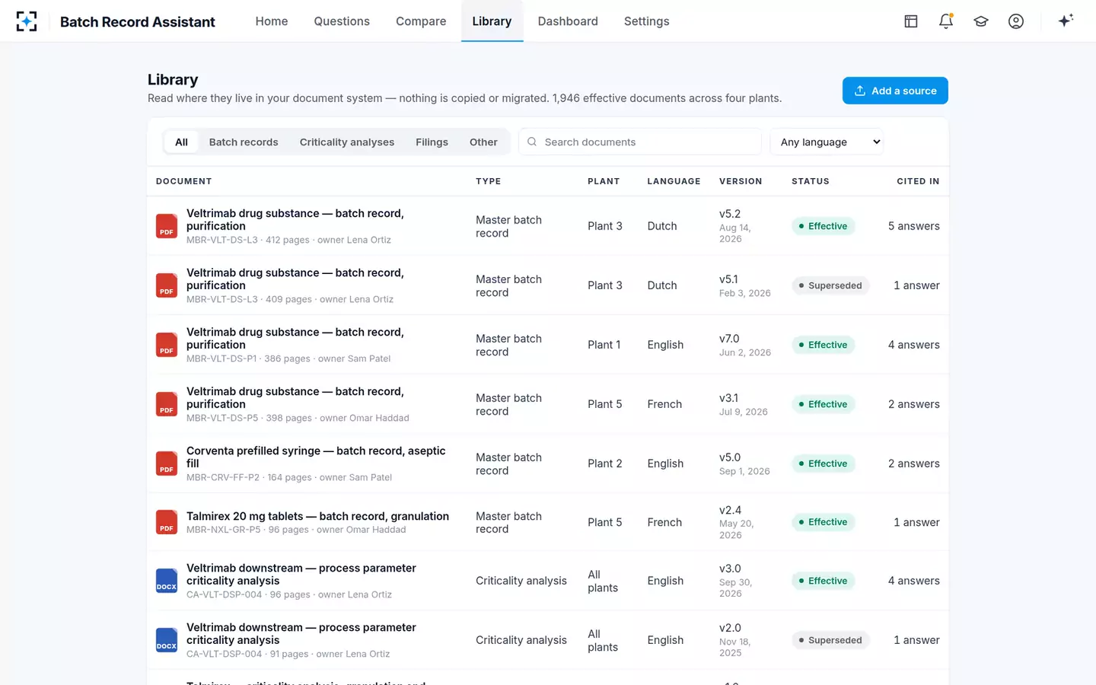Sort by the DOCUMENT column header
1096x685 pixels.
pos(184,181)
